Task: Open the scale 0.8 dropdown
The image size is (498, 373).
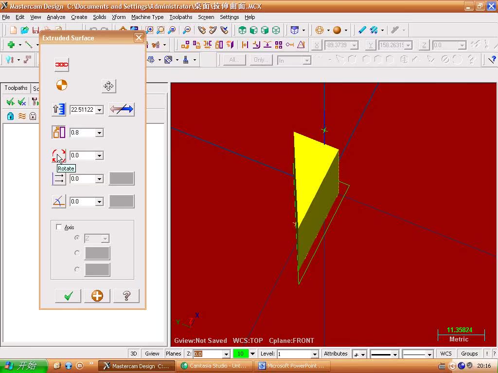Action: 99,133
